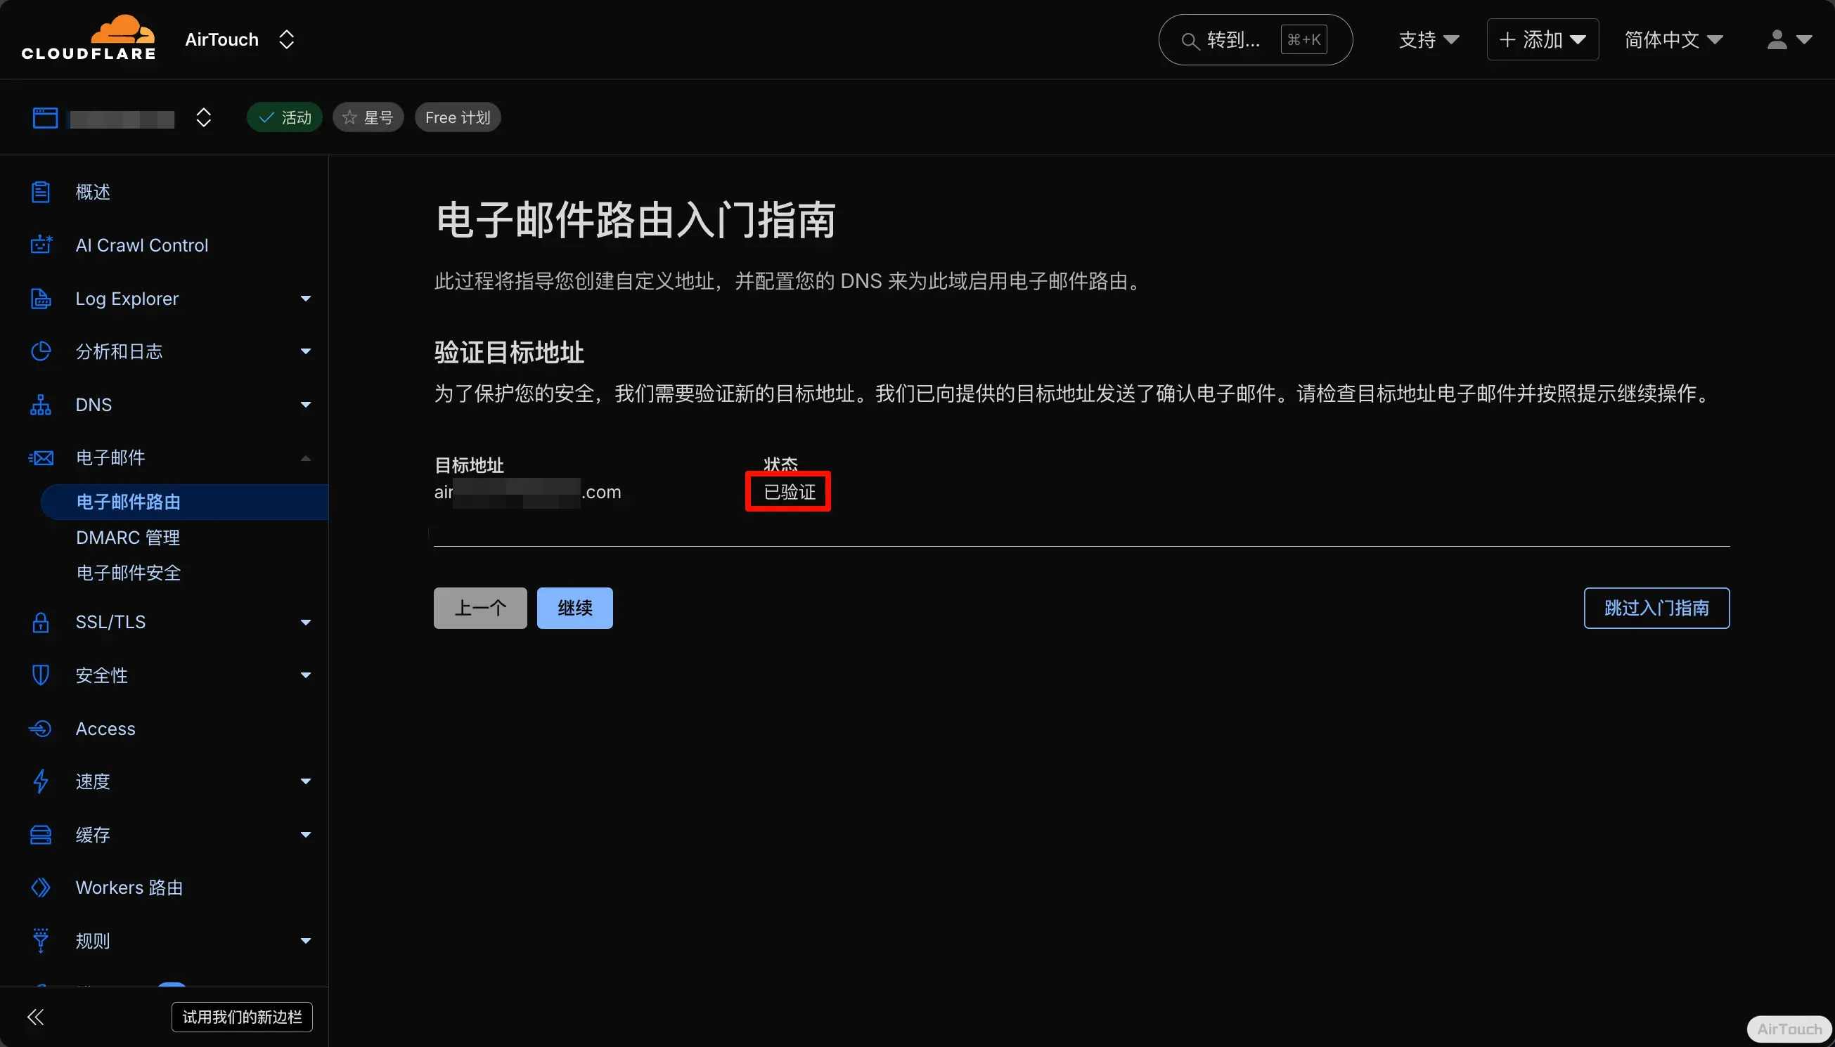Click the 继续 button
Screen dimensions: 1835x1047
[574, 609]
